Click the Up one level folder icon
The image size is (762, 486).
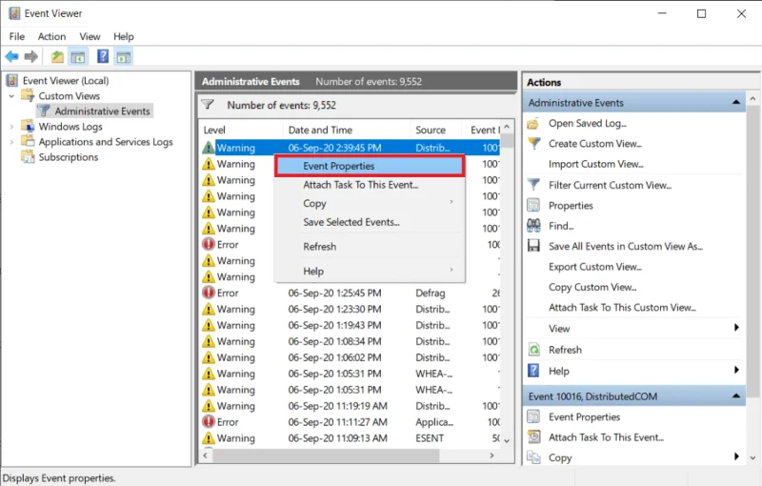(x=57, y=57)
